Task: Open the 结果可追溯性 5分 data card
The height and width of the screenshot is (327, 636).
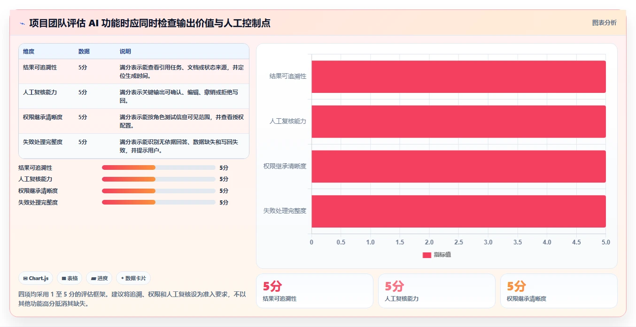Action: [315, 291]
